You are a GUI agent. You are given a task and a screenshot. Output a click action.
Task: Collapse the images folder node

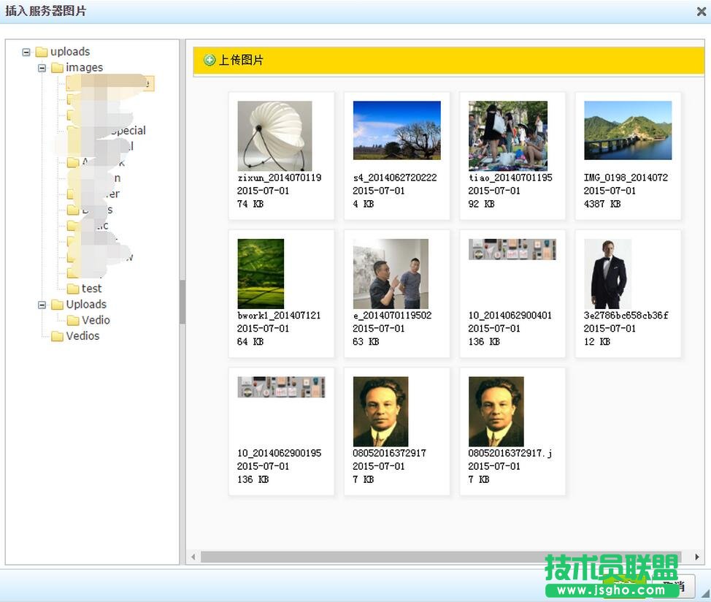click(x=42, y=68)
